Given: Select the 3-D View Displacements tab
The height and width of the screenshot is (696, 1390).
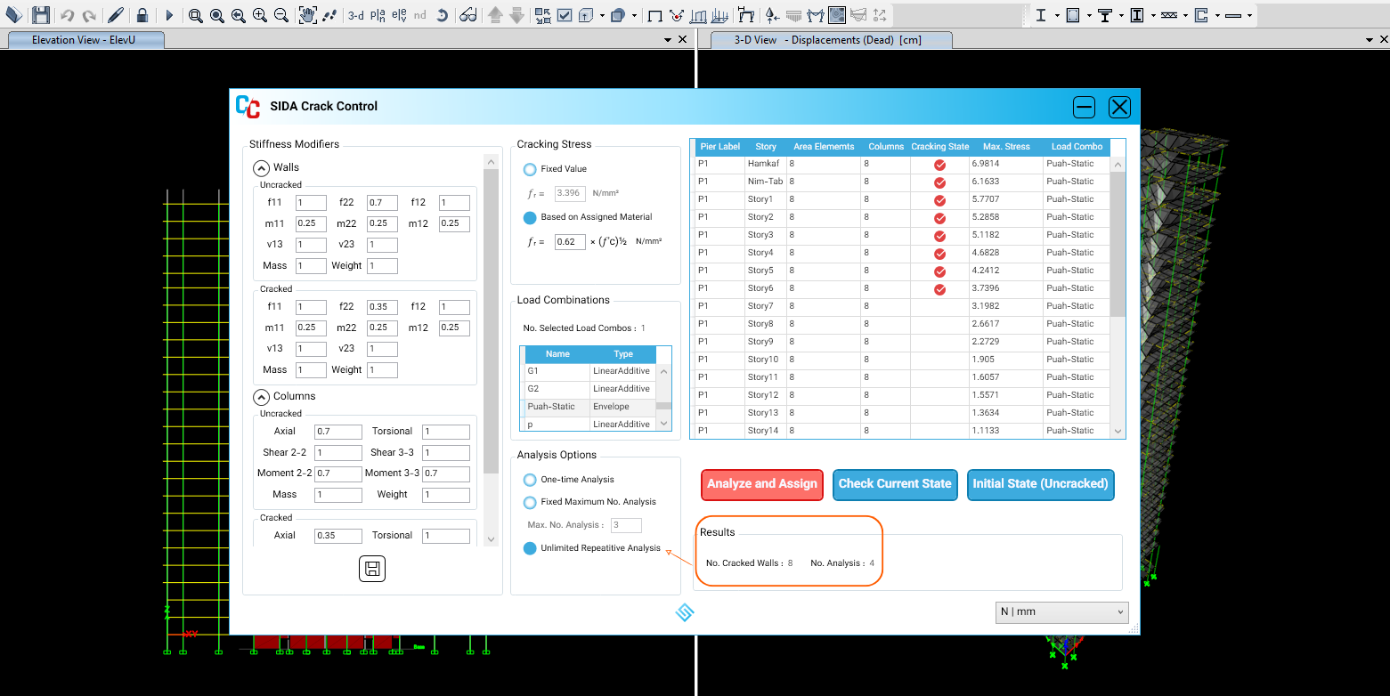Looking at the screenshot, I should pos(826,40).
